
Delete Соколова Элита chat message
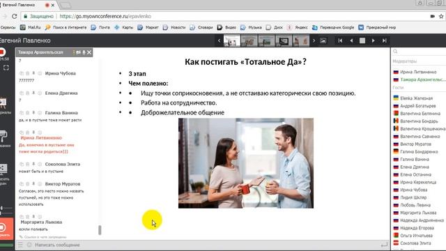(28, 165)
